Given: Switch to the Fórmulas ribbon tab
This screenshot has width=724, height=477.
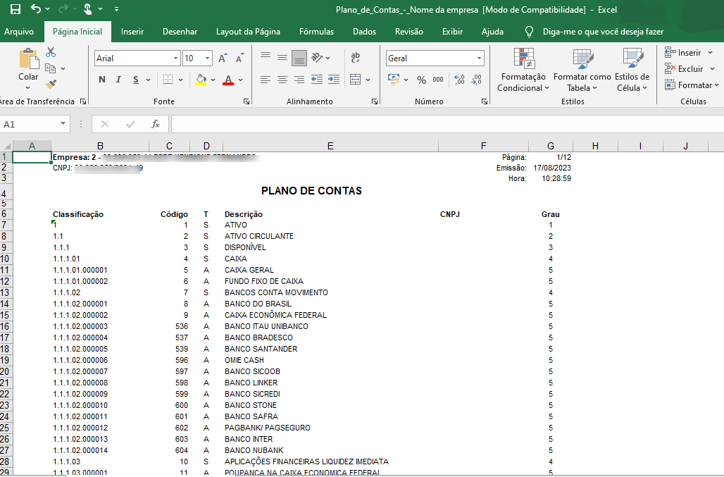Looking at the screenshot, I should tap(316, 31).
